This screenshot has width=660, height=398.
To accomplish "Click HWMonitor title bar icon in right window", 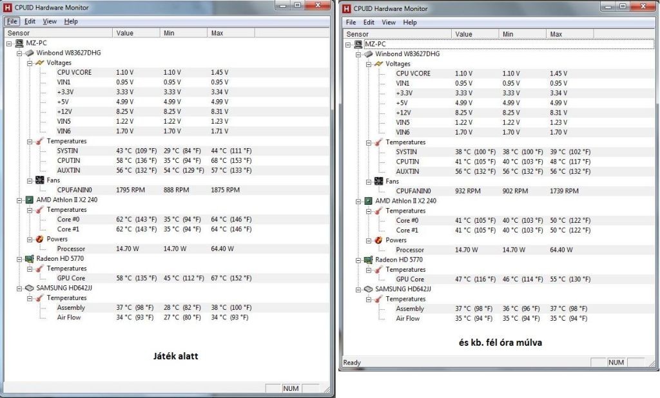I will (x=346, y=8).
